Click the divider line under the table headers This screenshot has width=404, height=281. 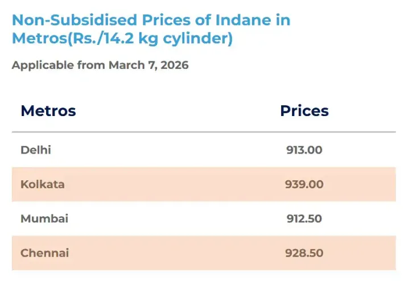pos(203,132)
